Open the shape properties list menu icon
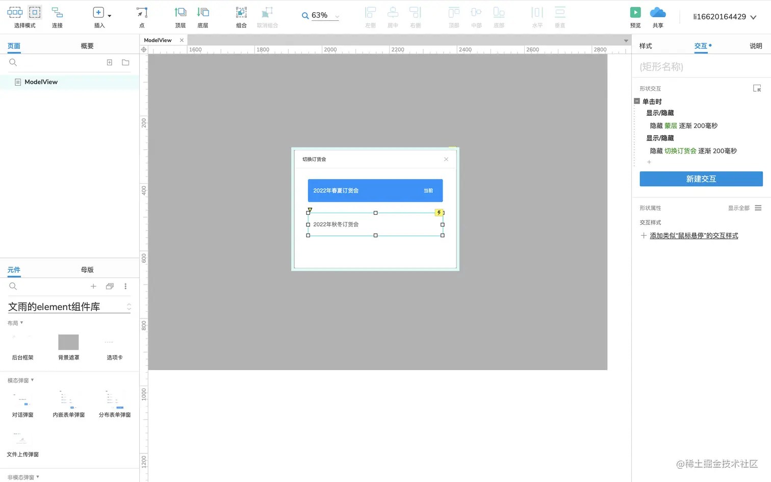This screenshot has width=771, height=482. pyautogui.click(x=758, y=208)
